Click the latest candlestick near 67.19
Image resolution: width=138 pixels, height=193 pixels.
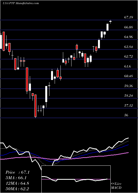[110, 22]
